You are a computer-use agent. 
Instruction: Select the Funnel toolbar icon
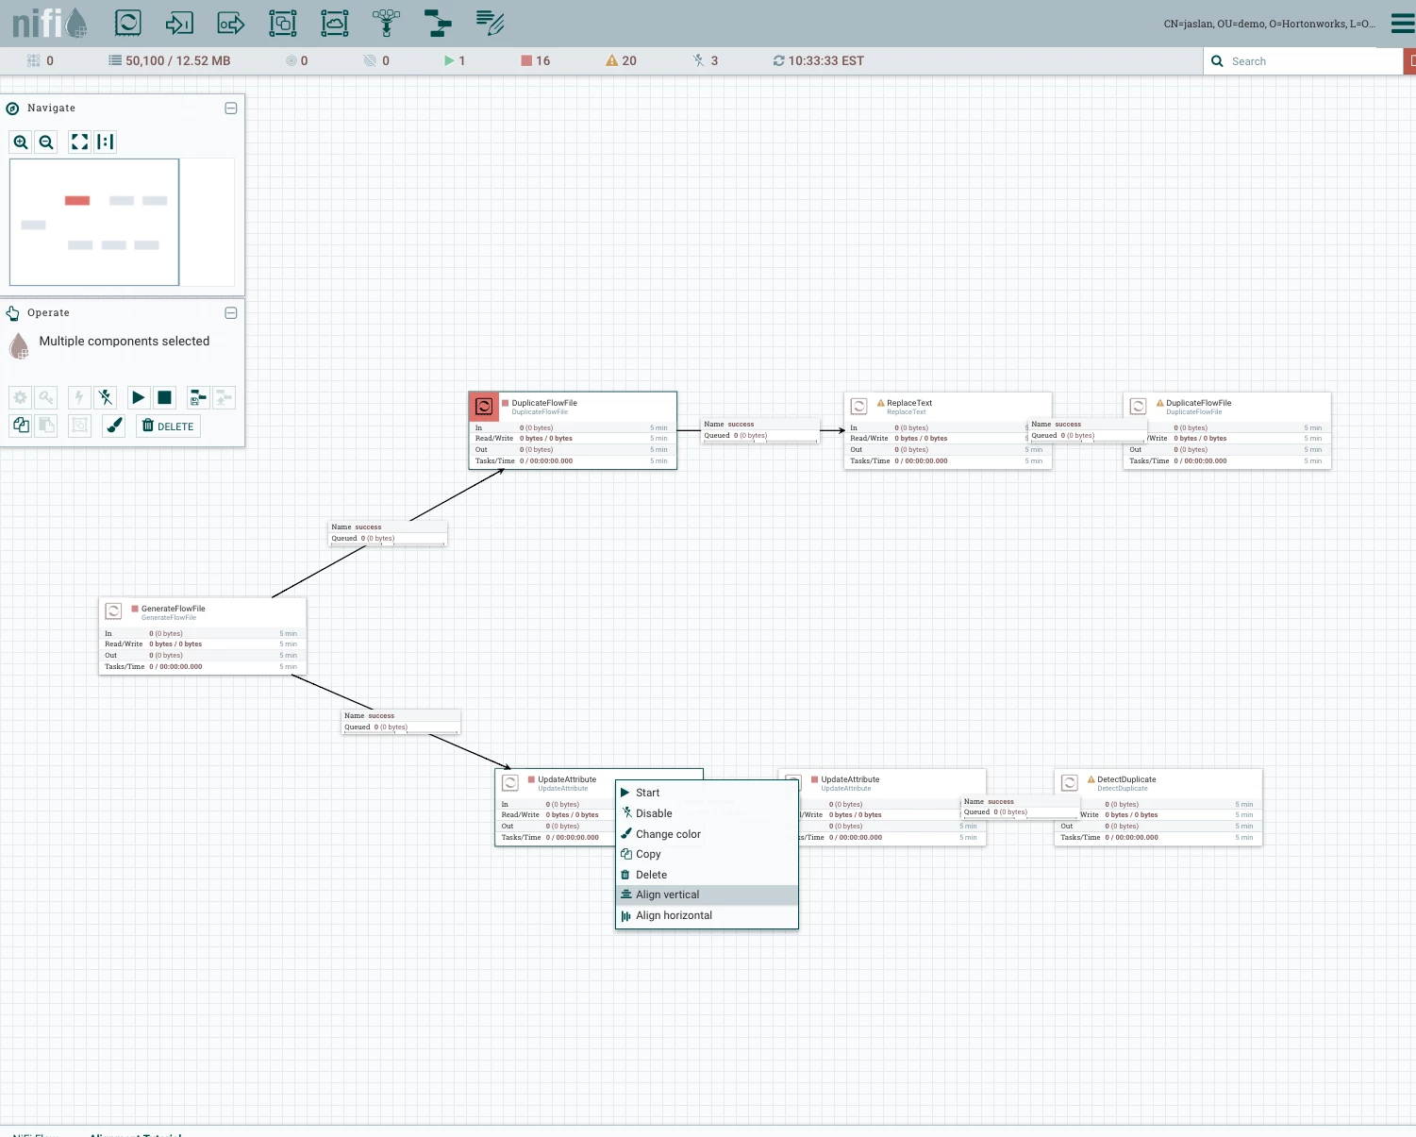387,23
